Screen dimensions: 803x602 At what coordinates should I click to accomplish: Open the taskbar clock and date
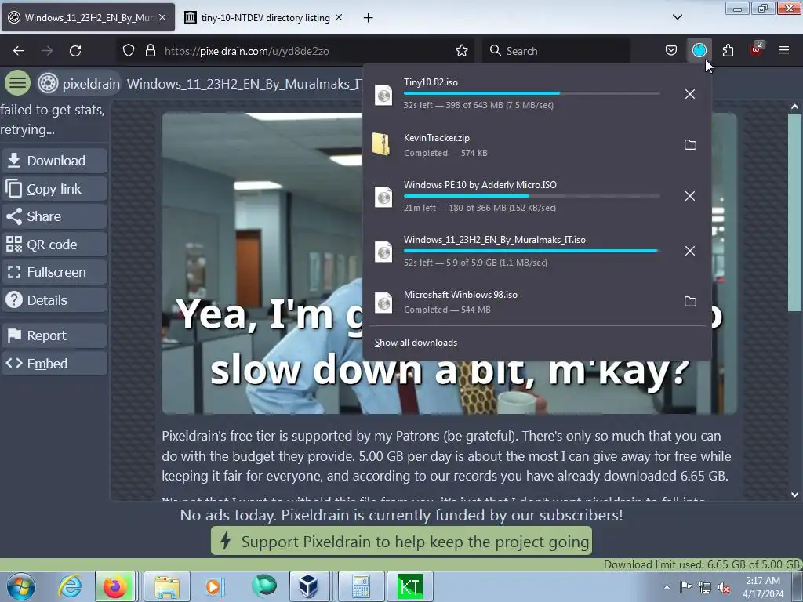[x=763, y=587]
